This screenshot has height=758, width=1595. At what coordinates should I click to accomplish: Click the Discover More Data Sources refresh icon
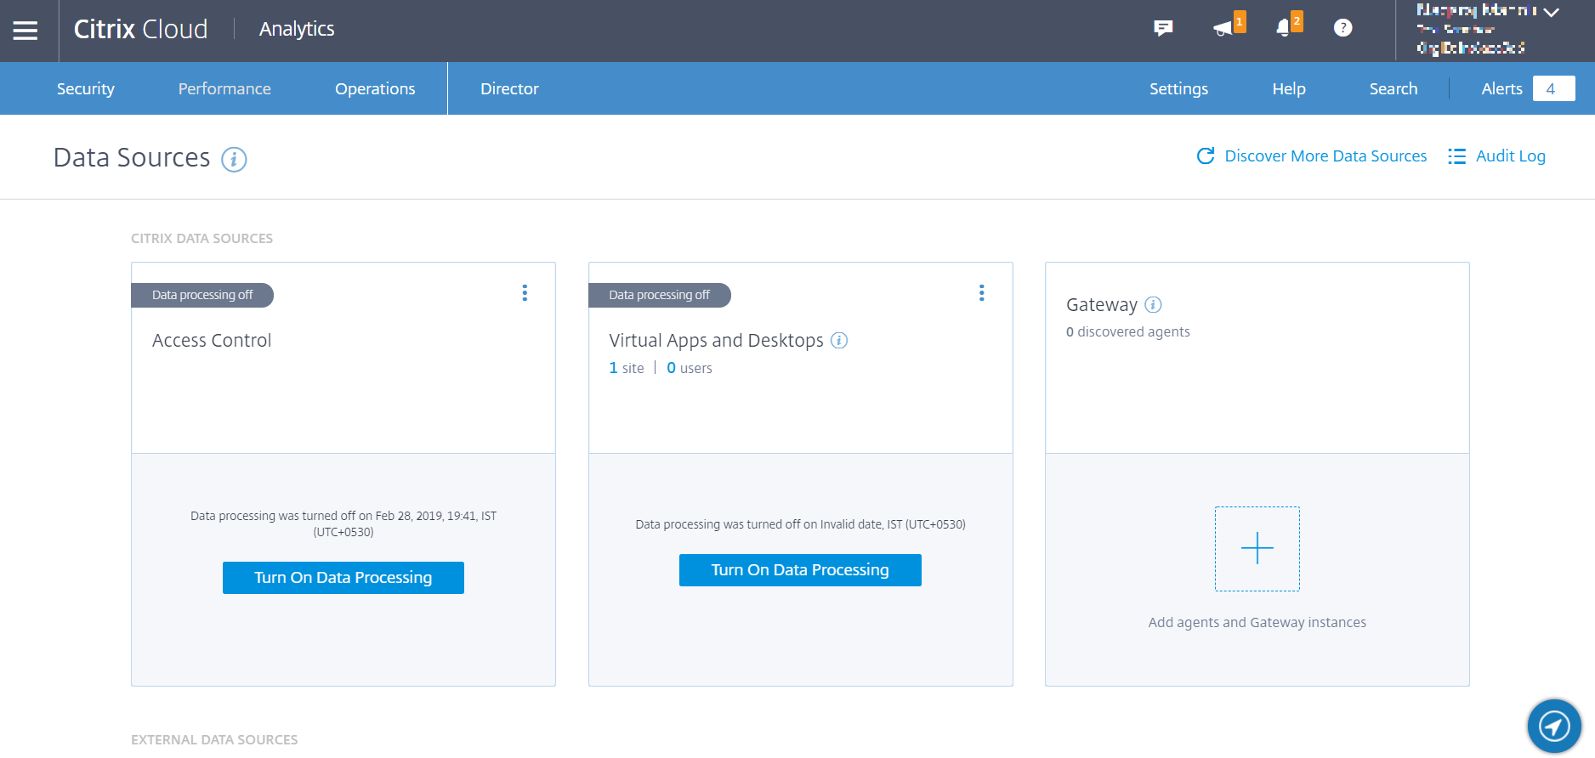[1206, 156]
